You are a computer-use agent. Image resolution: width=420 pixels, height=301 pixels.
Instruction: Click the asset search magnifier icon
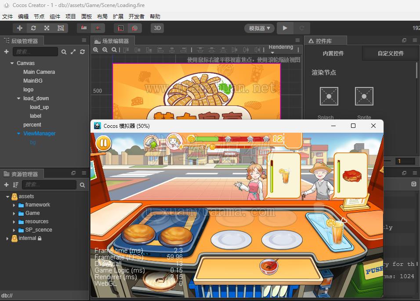pos(83,185)
